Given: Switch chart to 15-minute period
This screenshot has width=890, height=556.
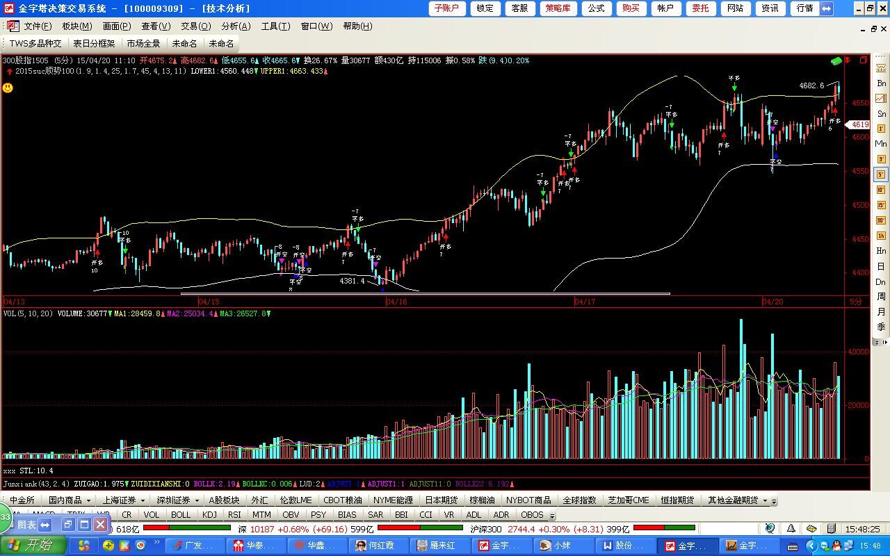Looking at the screenshot, I should 881,205.
